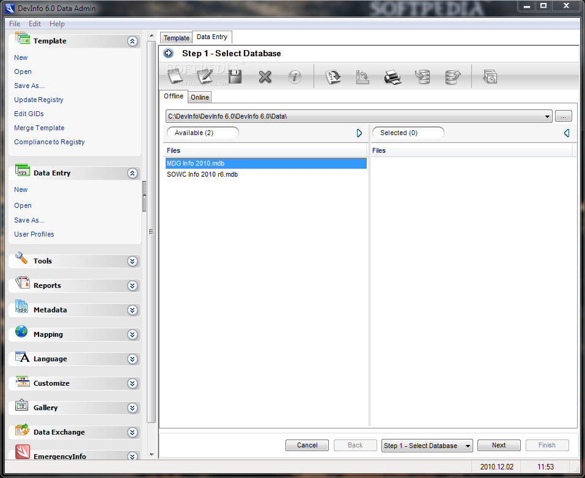Click the Next button
This screenshot has width=585, height=478.
[x=499, y=445]
